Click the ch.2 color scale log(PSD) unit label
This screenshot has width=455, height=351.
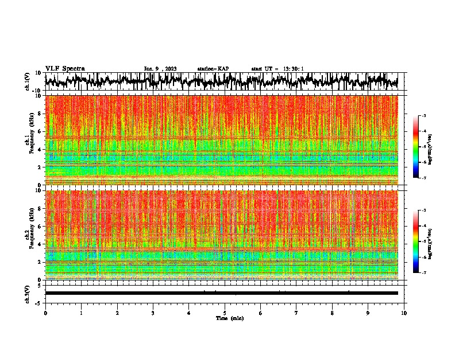430,244
